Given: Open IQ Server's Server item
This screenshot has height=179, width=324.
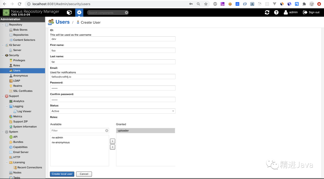Looking at the screenshot, I should pyautogui.click(x=17, y=50).
